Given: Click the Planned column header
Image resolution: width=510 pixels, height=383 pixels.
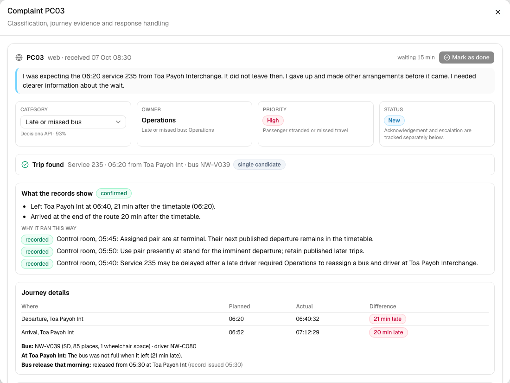Looking at the screenshot, I should point(239,306).
